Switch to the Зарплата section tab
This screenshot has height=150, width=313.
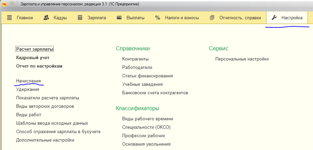tap(92, 18)
